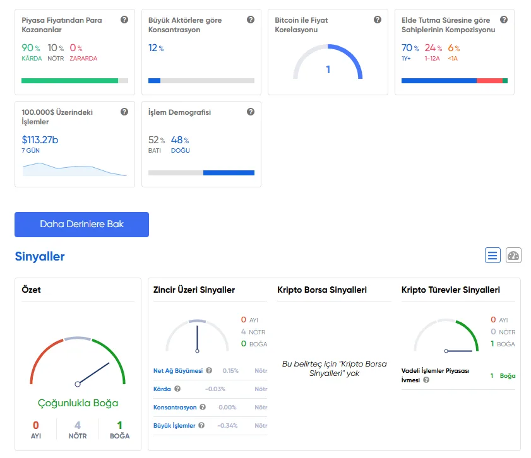
Task: Click the green profit progress bar
Action: [69, 81]
